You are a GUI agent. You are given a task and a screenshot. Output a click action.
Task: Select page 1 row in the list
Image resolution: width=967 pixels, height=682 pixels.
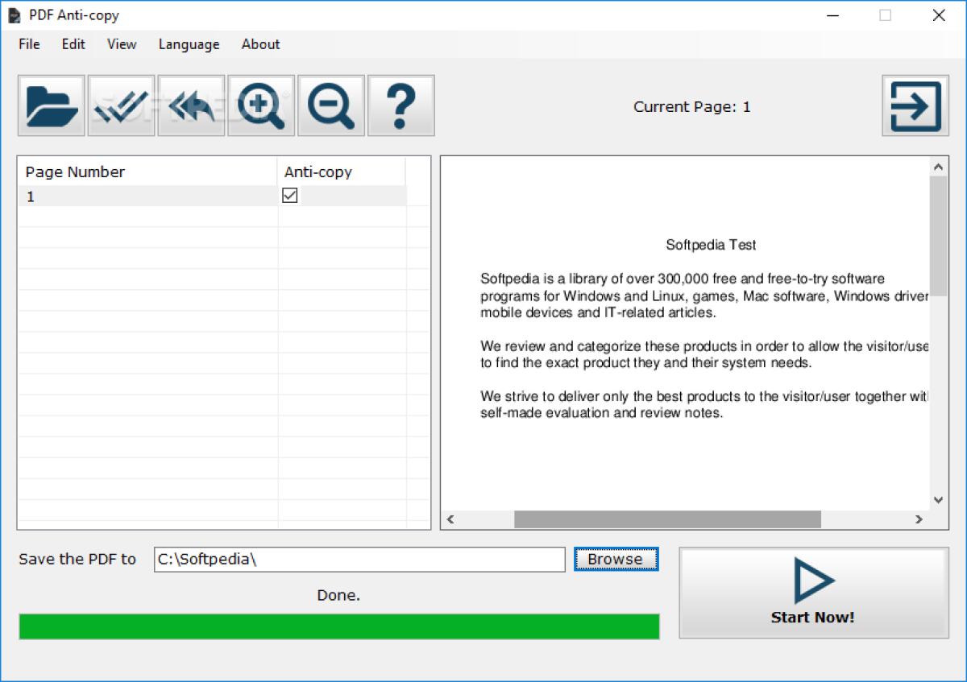click(x=145, y=196)
